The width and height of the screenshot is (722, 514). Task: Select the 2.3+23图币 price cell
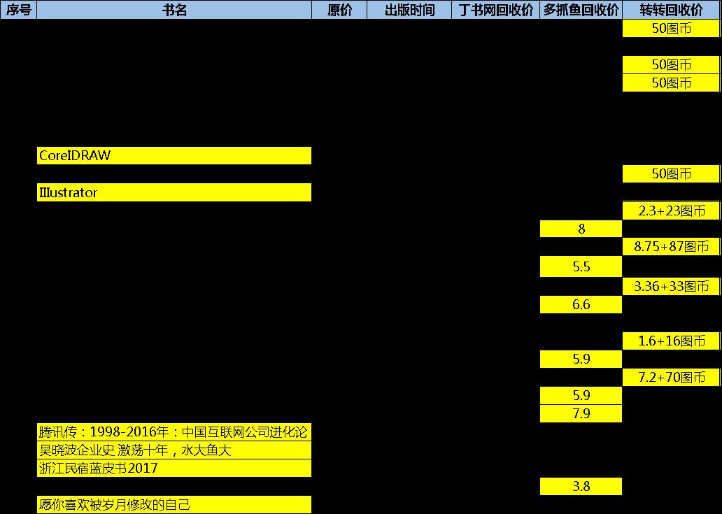(671, 210)
